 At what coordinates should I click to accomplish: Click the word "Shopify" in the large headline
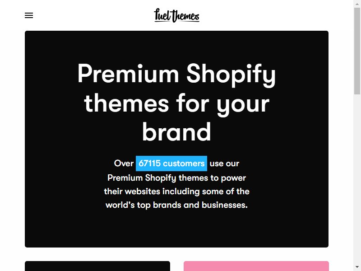231,74
